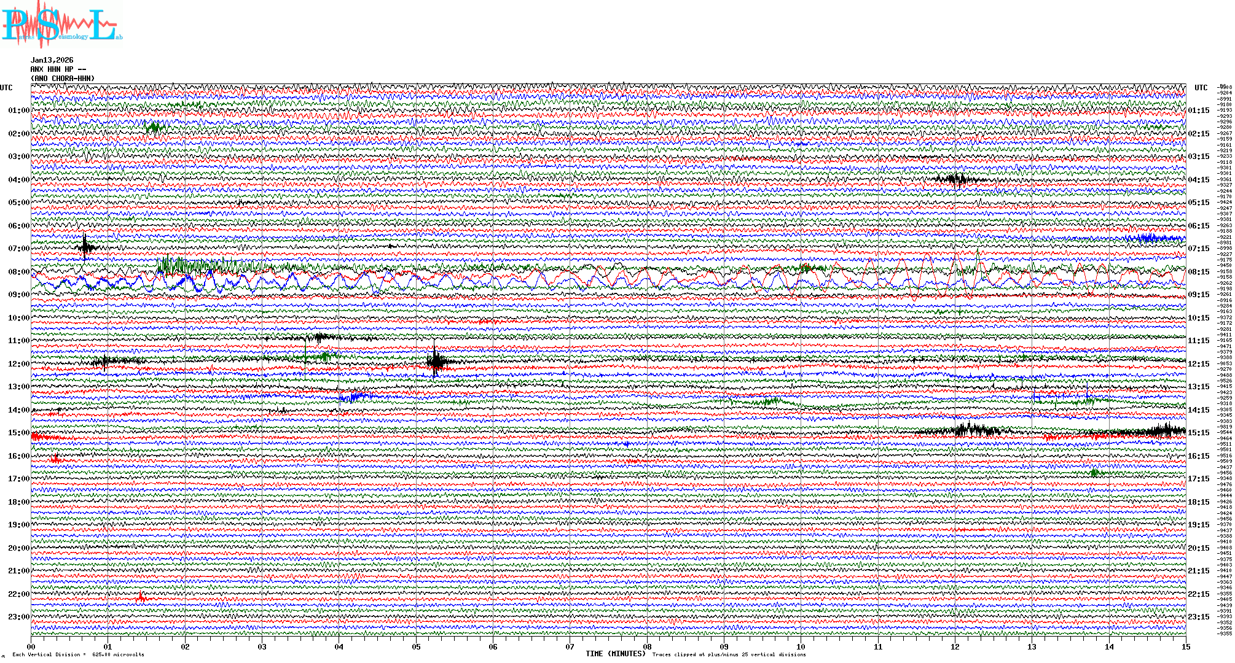Select the 15:00 hour marker on left
The height and width of the screenshot is (663, 1235).
18,433
